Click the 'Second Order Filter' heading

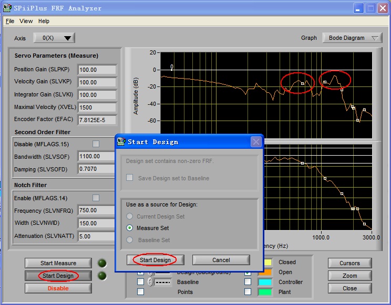[x=43, y=132]
